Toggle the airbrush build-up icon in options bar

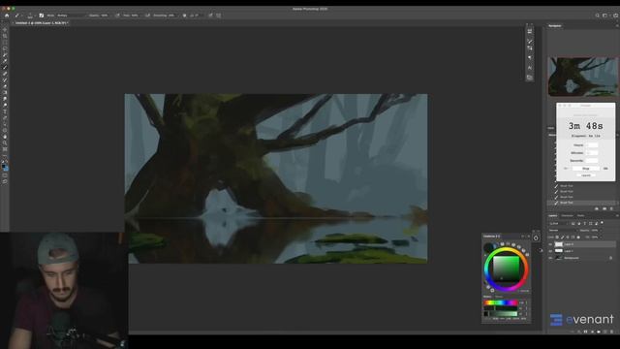click(x=146, y=16)
